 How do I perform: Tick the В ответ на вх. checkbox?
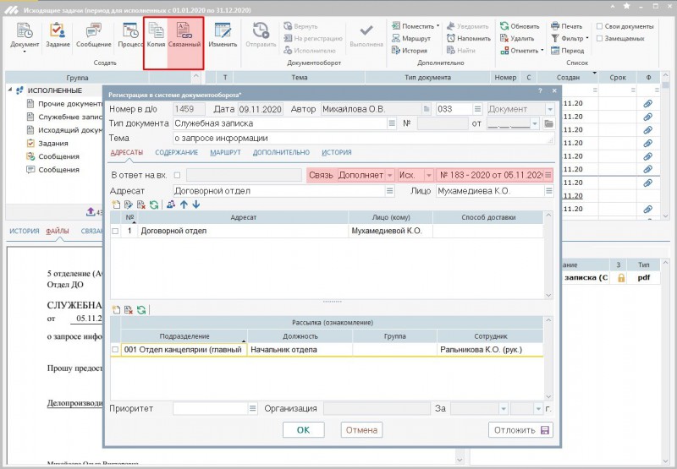tap(177, 175)
